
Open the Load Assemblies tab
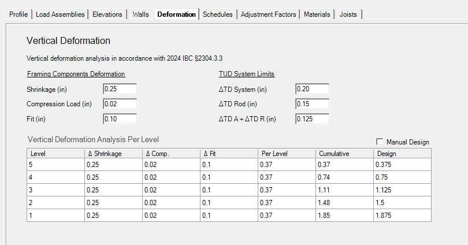tap(60, 14)
